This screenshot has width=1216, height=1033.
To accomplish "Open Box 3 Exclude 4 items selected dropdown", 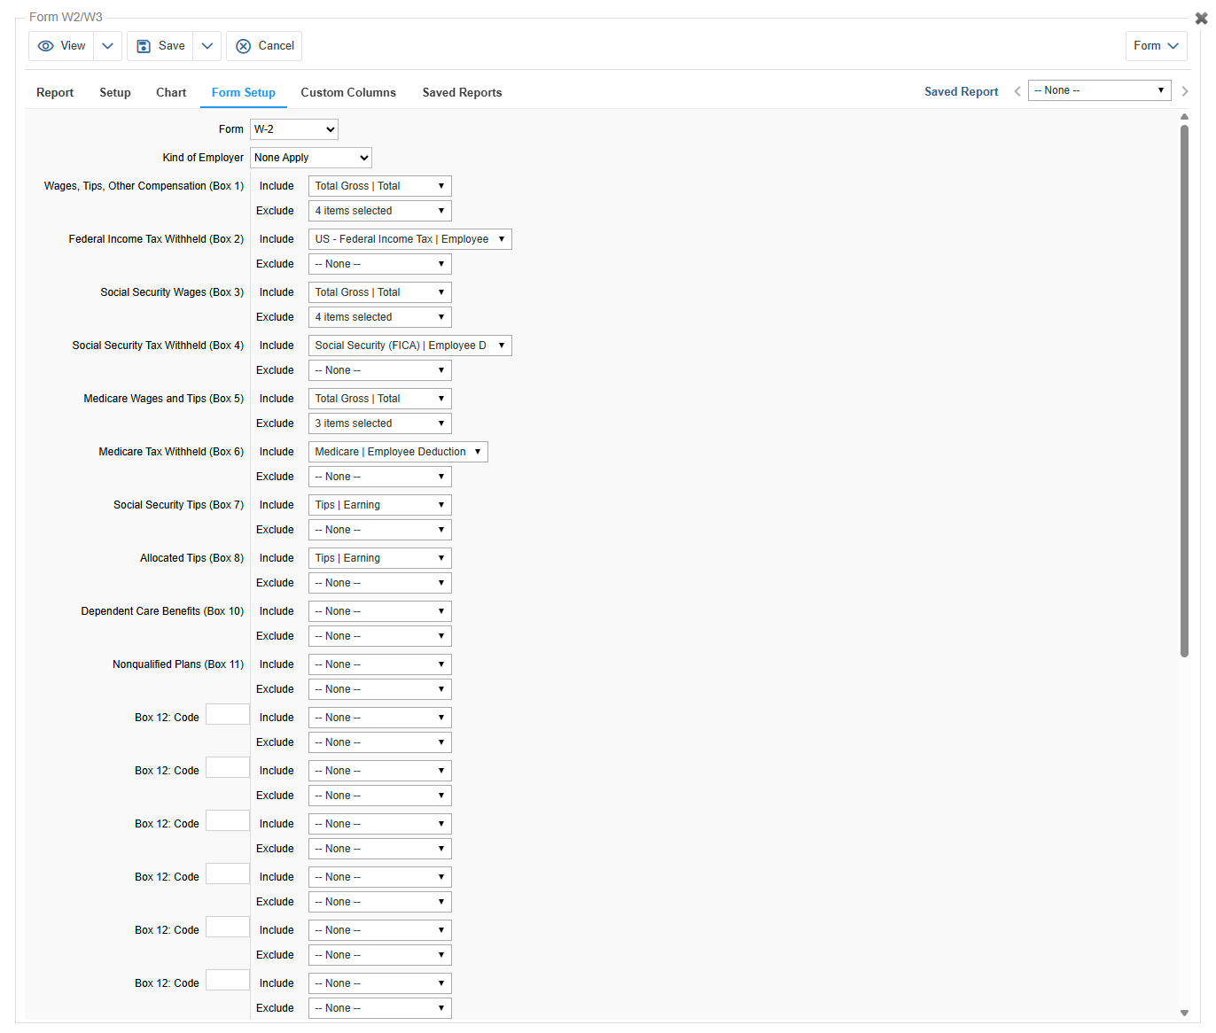I will coord(380,317).
